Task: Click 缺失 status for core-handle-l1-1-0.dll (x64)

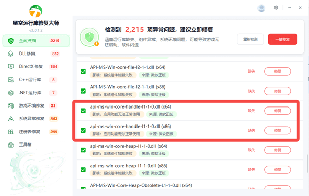Action: click(251, 111)
